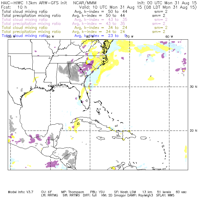Click the black "Total cloud mixing ratio" legend line

(25, 12)
